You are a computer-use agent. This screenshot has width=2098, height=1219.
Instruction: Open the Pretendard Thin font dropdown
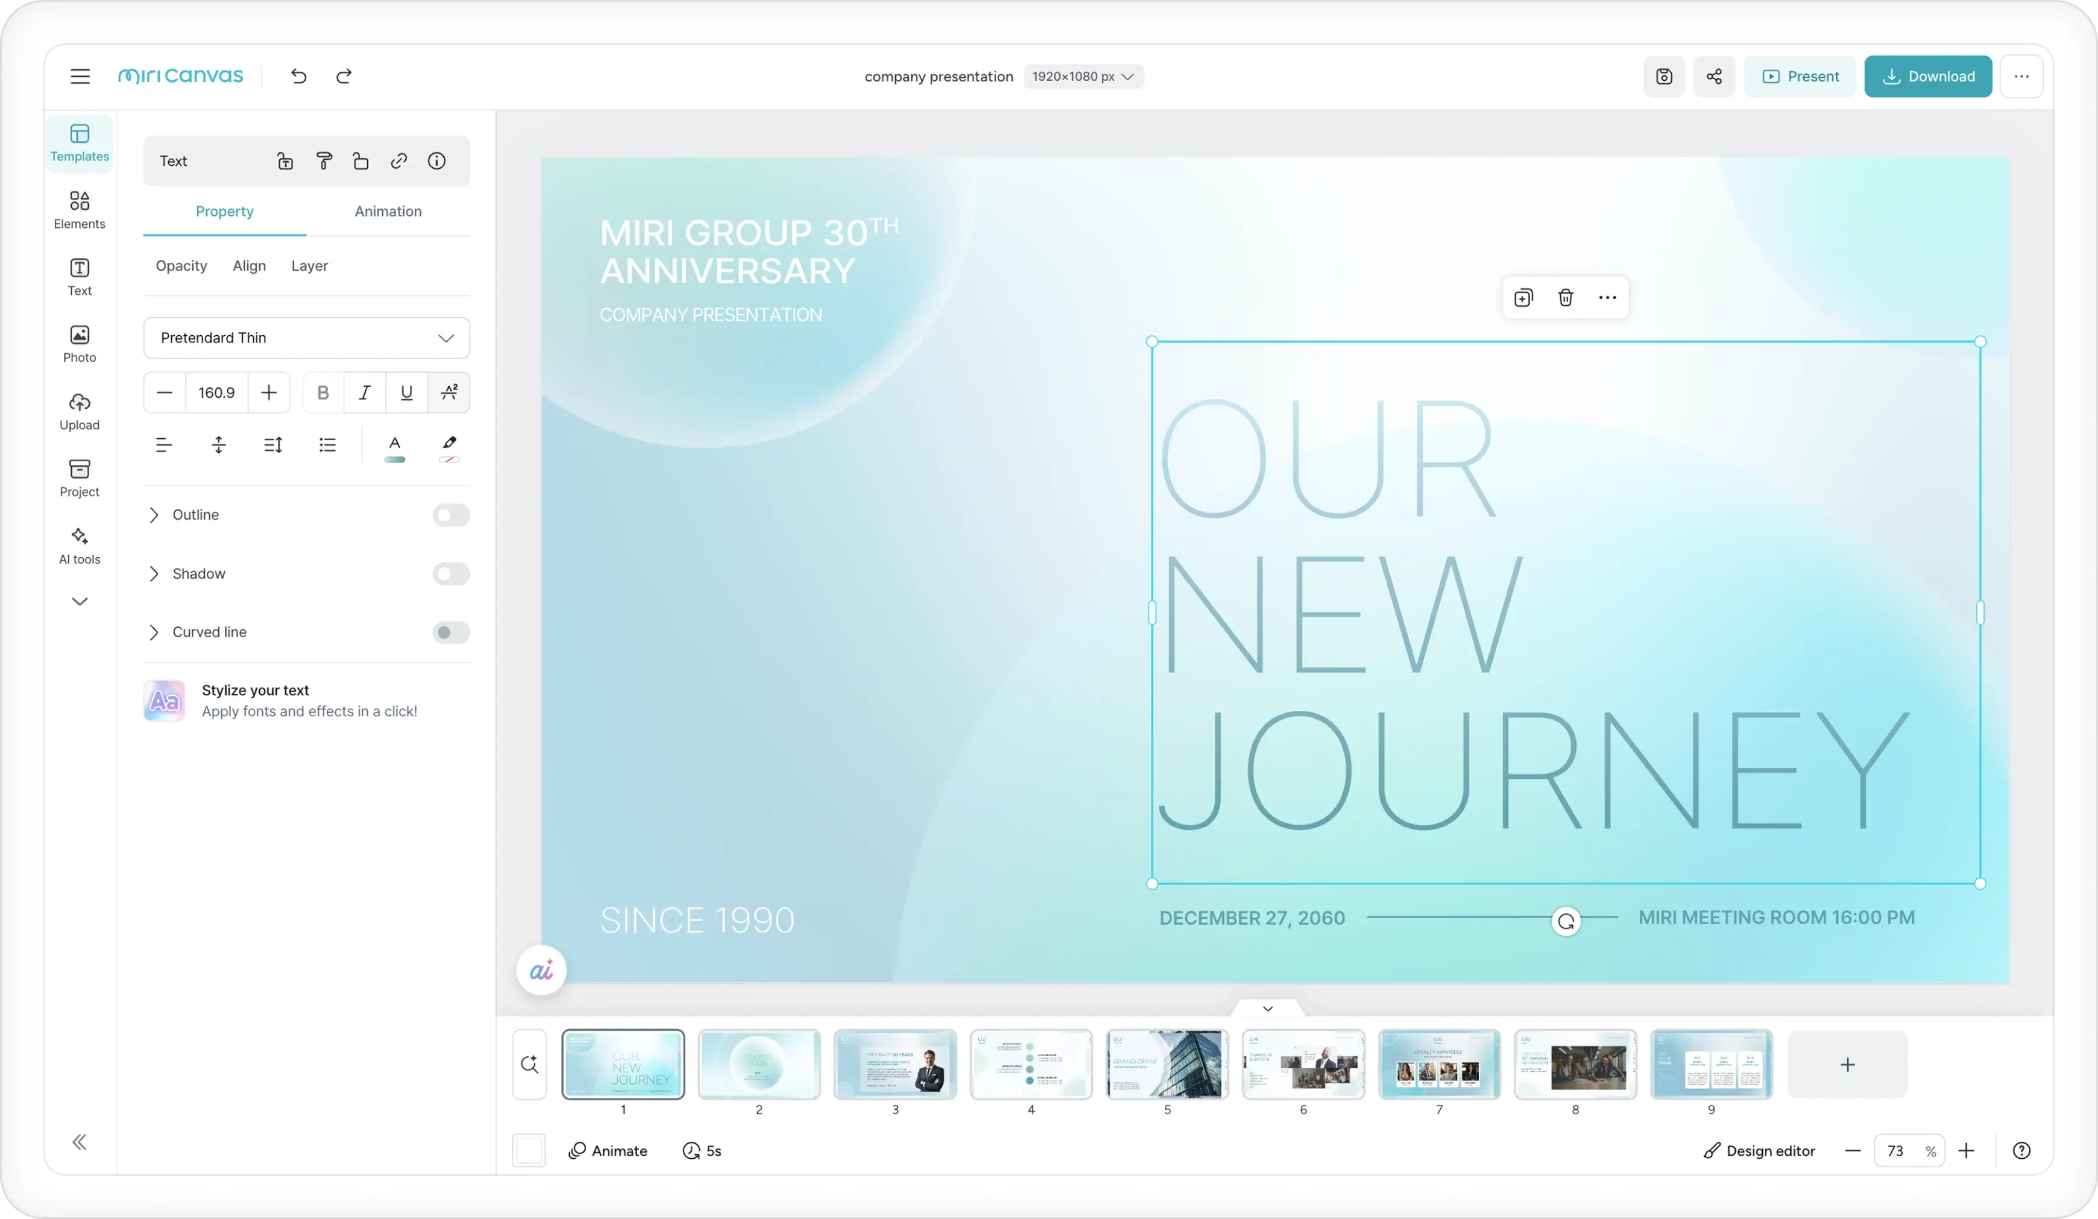[x=306, y=337]
